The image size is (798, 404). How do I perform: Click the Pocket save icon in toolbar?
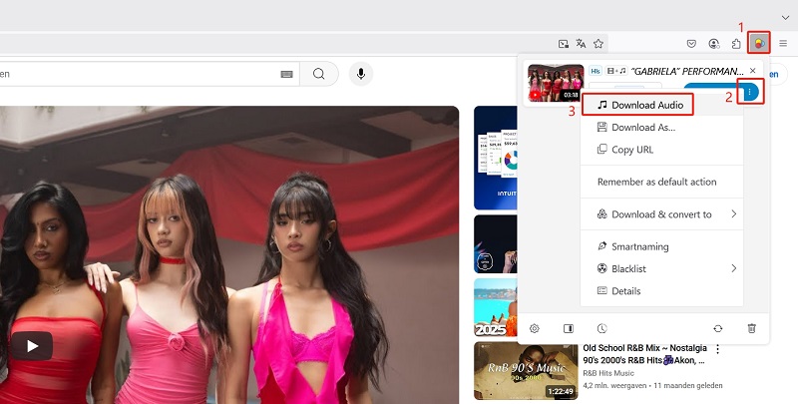(x=691, y=44)
